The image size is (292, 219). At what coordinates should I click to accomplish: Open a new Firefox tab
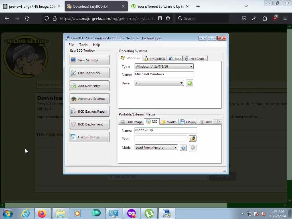click(x=198, y=7)
